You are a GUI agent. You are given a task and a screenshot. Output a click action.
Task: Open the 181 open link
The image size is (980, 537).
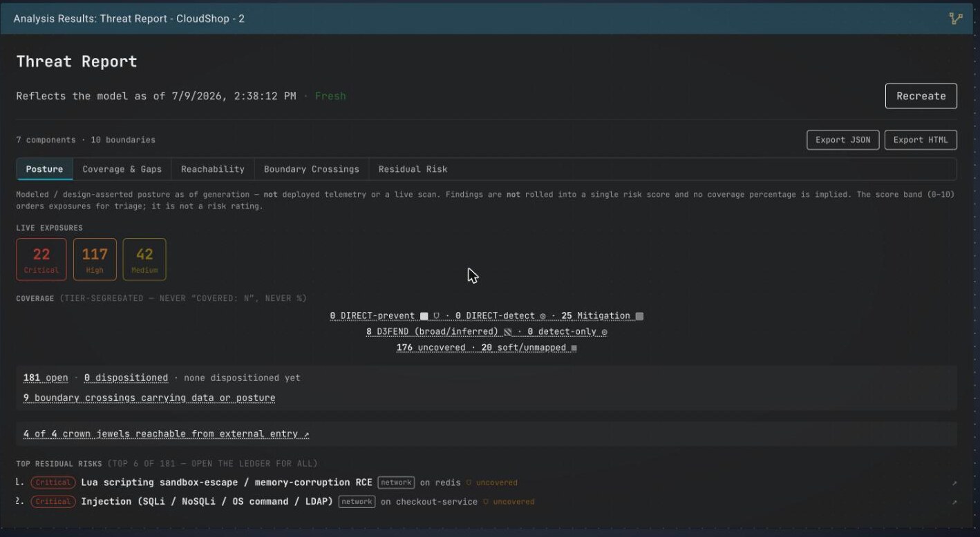tap(46, 378)
